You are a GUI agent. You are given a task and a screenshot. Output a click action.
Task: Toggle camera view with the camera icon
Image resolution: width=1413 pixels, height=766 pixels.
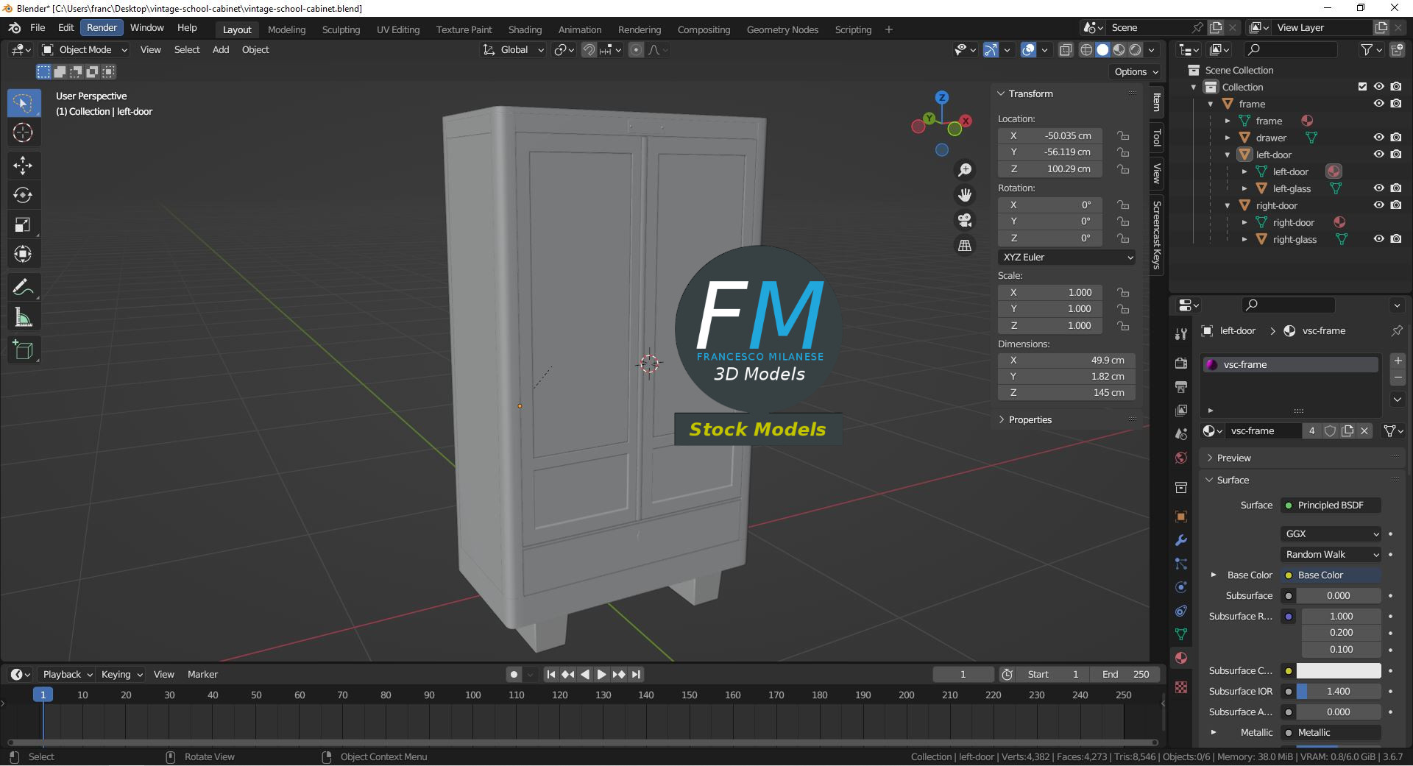click(965, 220)
